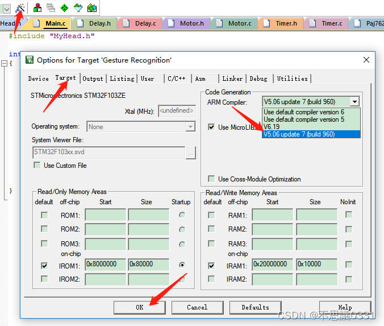Open the ARM Compiler dropdown arrow

click(x=354, y=101)
